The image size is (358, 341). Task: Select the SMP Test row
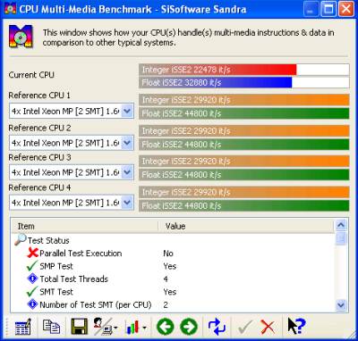tap(173, 266)
